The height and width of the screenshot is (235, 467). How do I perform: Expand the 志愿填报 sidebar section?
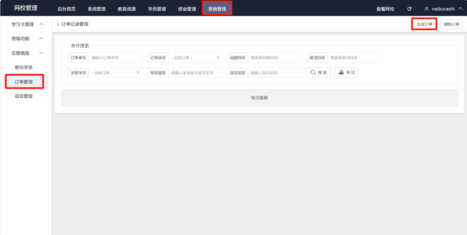tap(41, 53)
